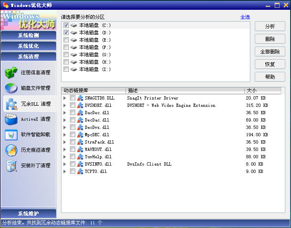This screenshot has width=291, height=228.
Task: Tick the checkbox for SNAGITD8.DLL
Action: tap(72, 98)
